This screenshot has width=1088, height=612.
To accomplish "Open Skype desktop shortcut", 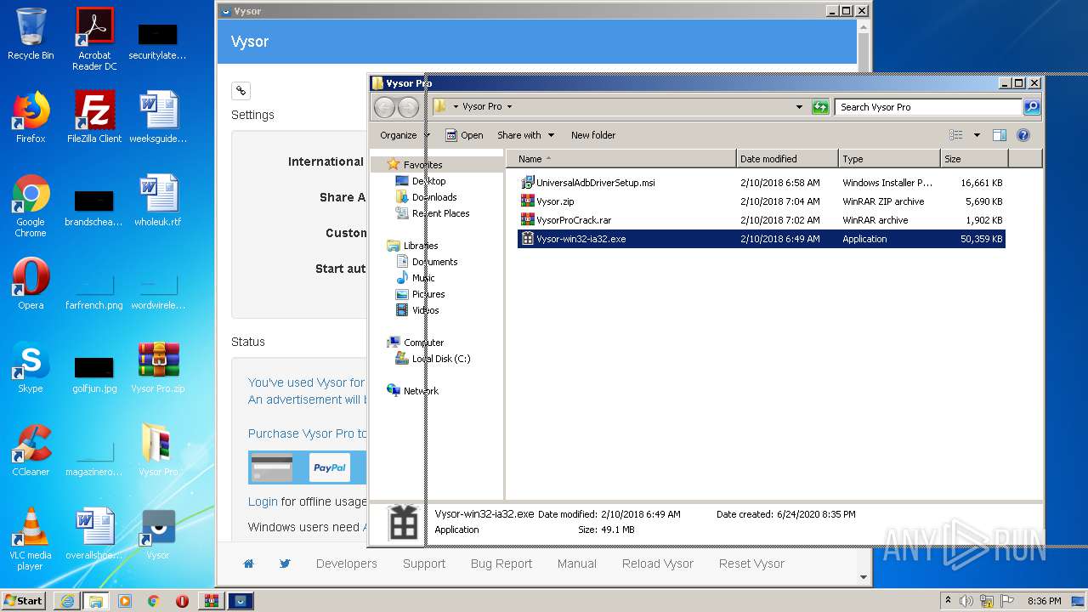I will (31, 367).
